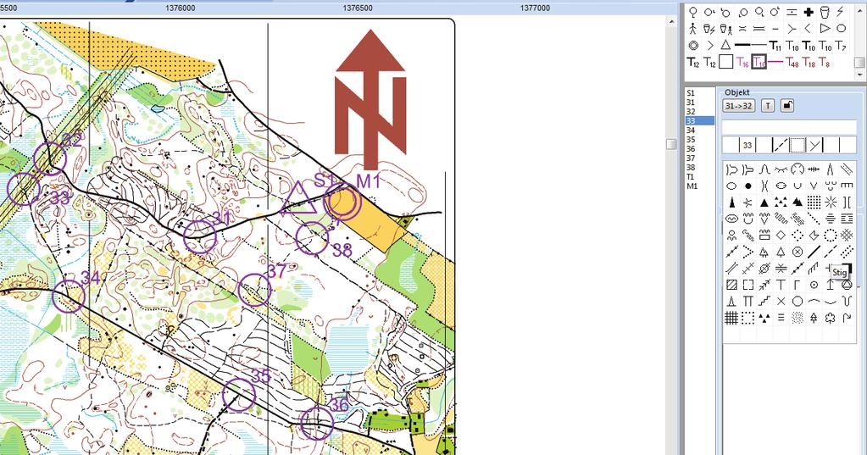Click the map vertical scrollbar thumb
The width and height of the screenshot is (867, 455).
point(671,144)
